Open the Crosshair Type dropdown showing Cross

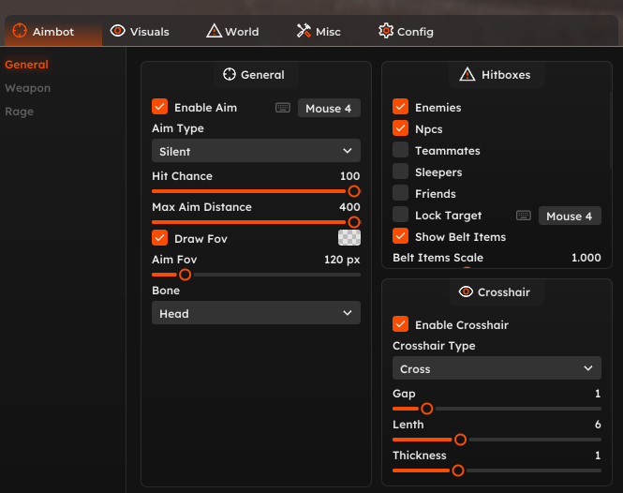coord(497,368)
